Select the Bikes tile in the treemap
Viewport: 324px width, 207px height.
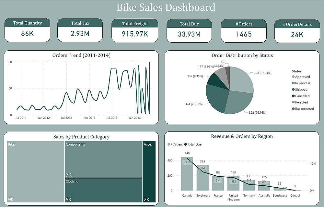pyautogui.click(x=36, y=172)
